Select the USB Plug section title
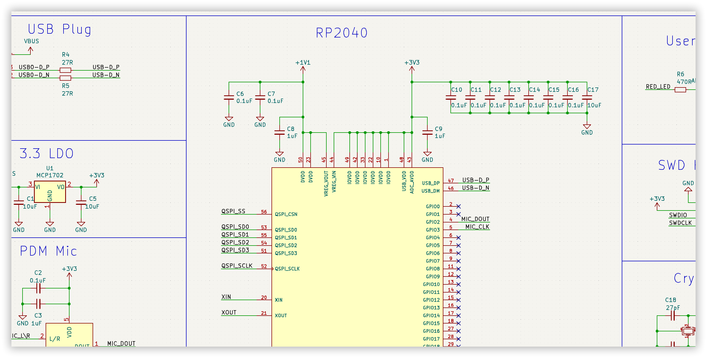The image size is (707, 358). 59,29
